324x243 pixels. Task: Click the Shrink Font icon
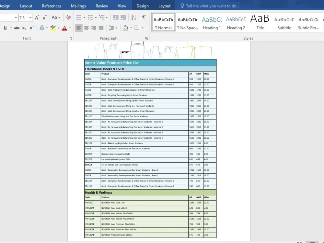coord(44,17)
